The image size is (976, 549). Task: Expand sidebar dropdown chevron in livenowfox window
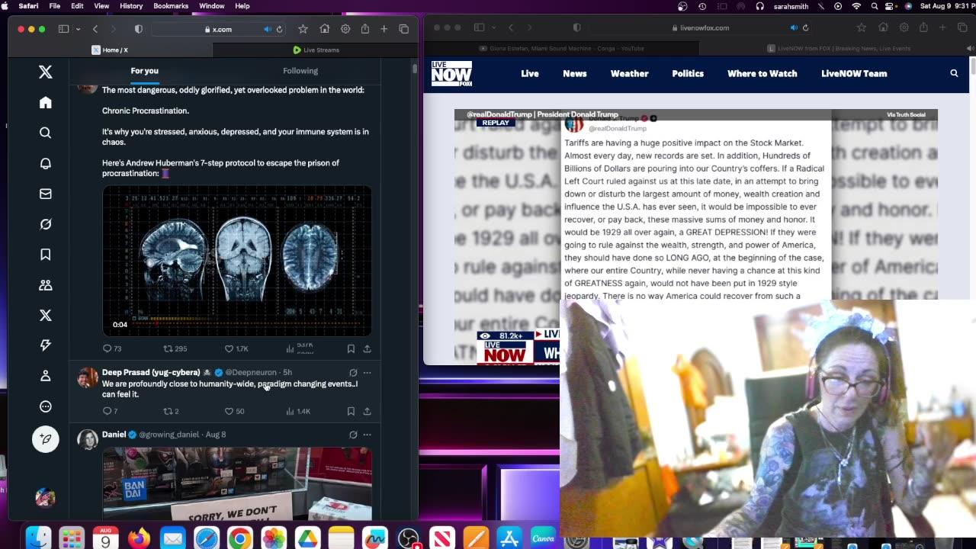coord(493,27)
